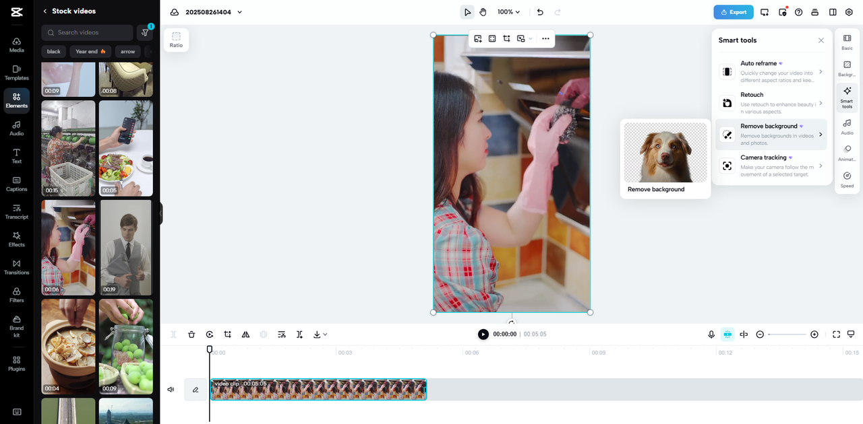The width and height of the screenshot is (863, 424).
Task: Delete the clip using trash icon
Action: tap(191, 334)
